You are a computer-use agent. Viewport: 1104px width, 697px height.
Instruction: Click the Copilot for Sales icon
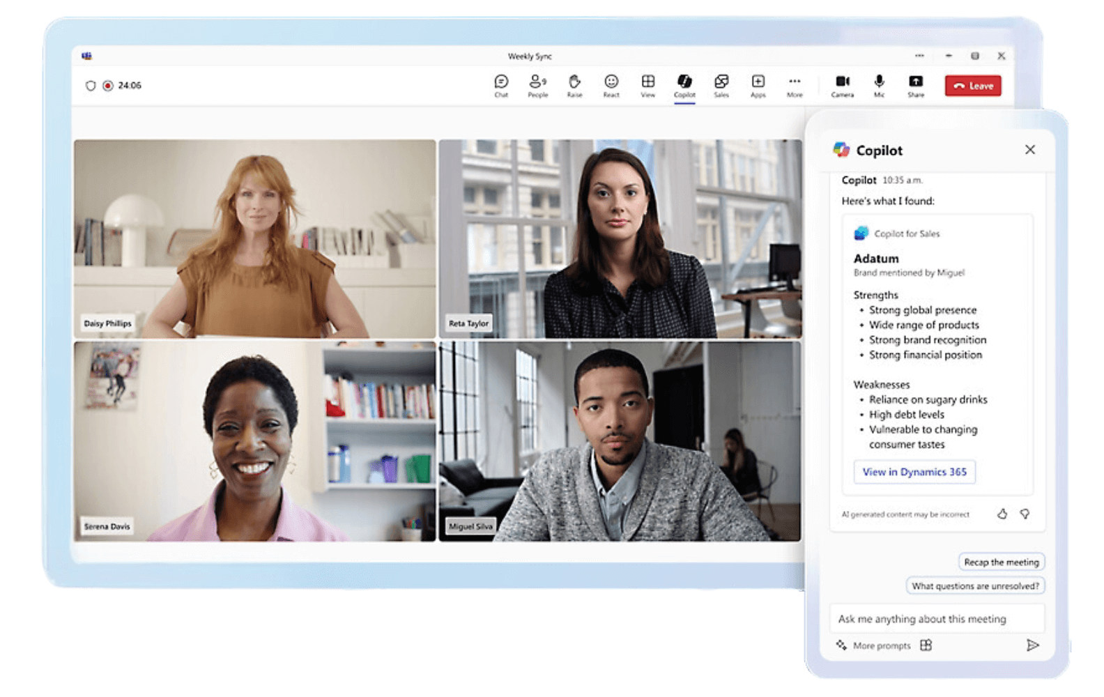point(861,233)
